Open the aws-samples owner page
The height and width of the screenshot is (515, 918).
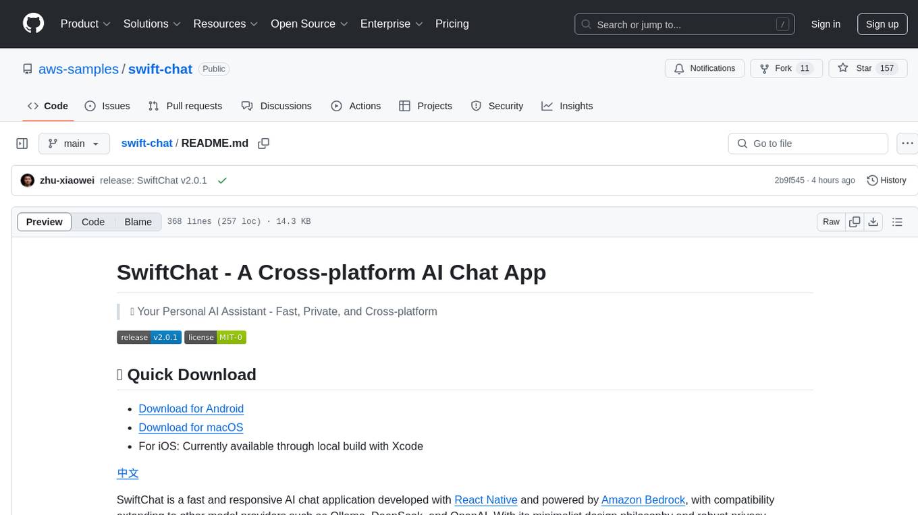pyautogui.click(x=78, y=69)
